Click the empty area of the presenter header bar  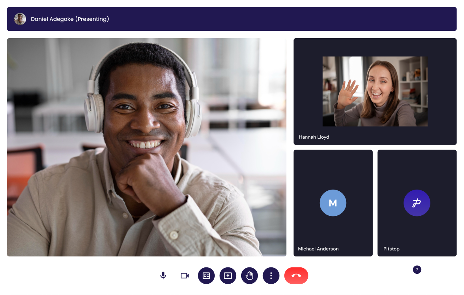coord(283,19)
